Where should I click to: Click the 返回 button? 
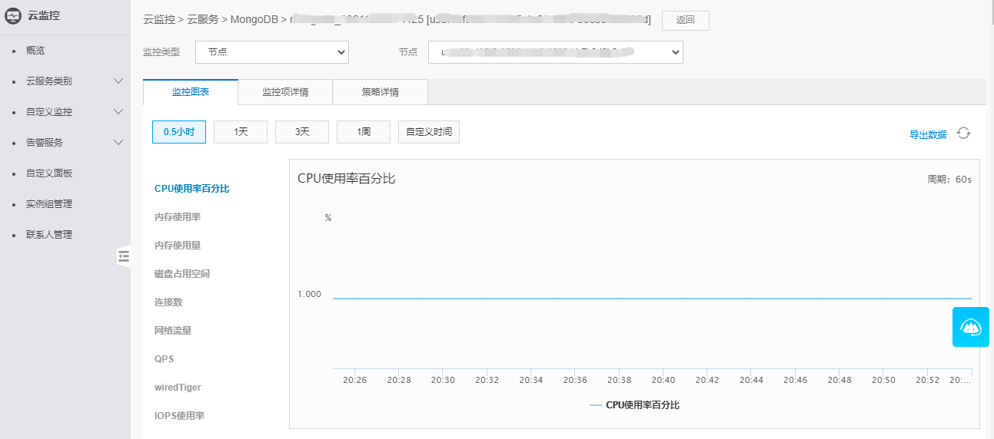(685, 21)
